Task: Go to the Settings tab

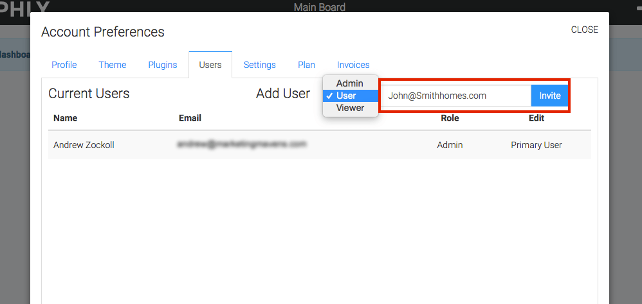Action: tap(260, 65)
